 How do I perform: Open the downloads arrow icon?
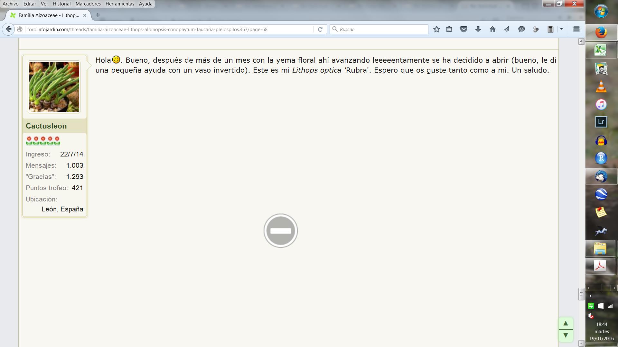click(478, 29)
